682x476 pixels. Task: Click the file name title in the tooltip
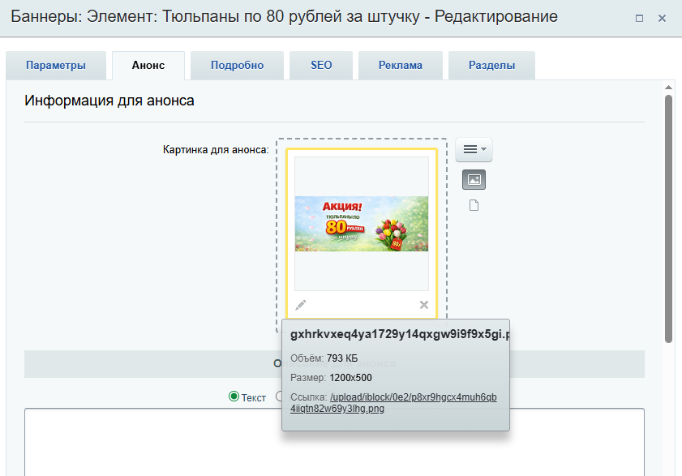400,334
